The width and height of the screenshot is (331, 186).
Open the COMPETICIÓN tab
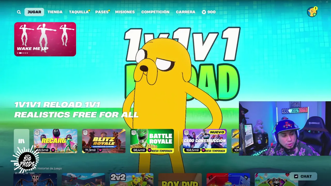155,12
